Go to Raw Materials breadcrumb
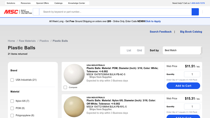 click(x=27, y=41)
